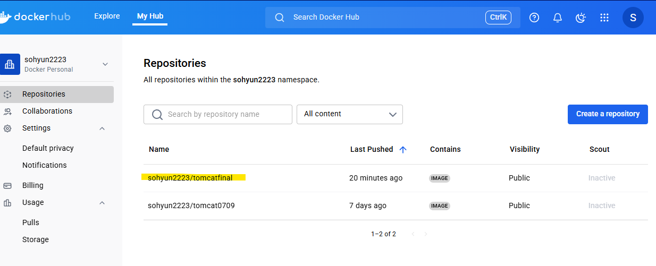Open sohyun2223/tomcatfinal repository
Viewport: 656px width, 266px height.
pyautogui.click(x=190, y=178)
